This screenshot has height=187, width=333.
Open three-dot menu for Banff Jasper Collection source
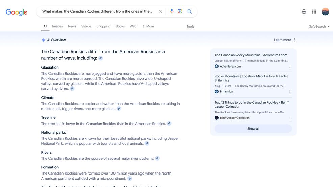pyautogui.click(x=290, y=118)
